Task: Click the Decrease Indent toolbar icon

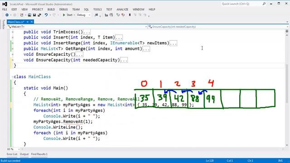Action: [x=106, y=15]
